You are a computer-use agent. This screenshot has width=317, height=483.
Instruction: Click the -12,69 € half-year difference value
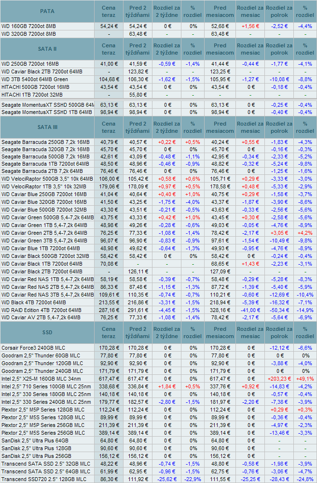279,295
